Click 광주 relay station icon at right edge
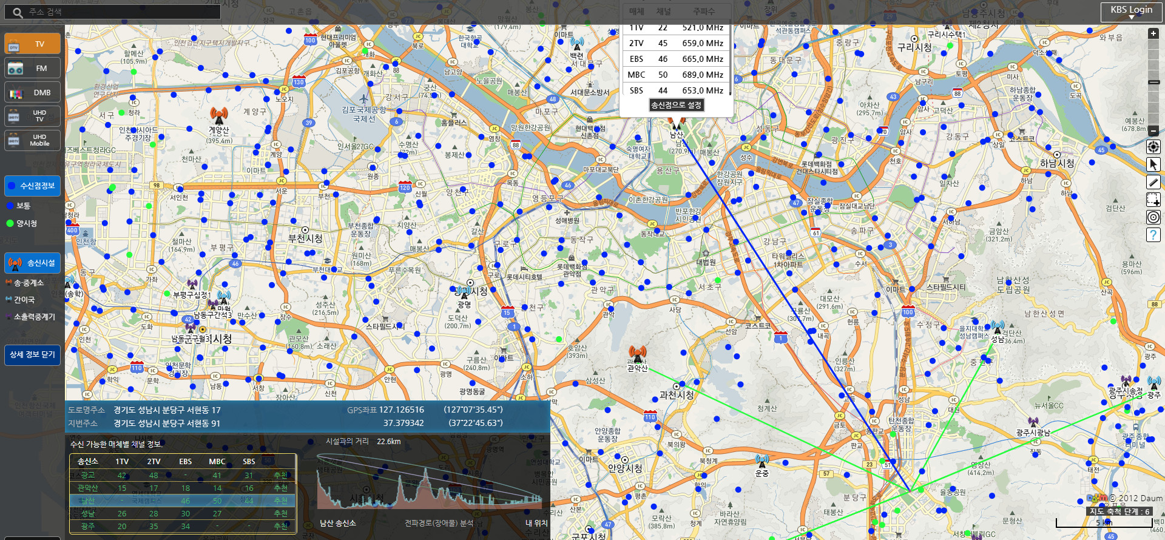Screen dimensions: 1165x540 coord(1154,383)
